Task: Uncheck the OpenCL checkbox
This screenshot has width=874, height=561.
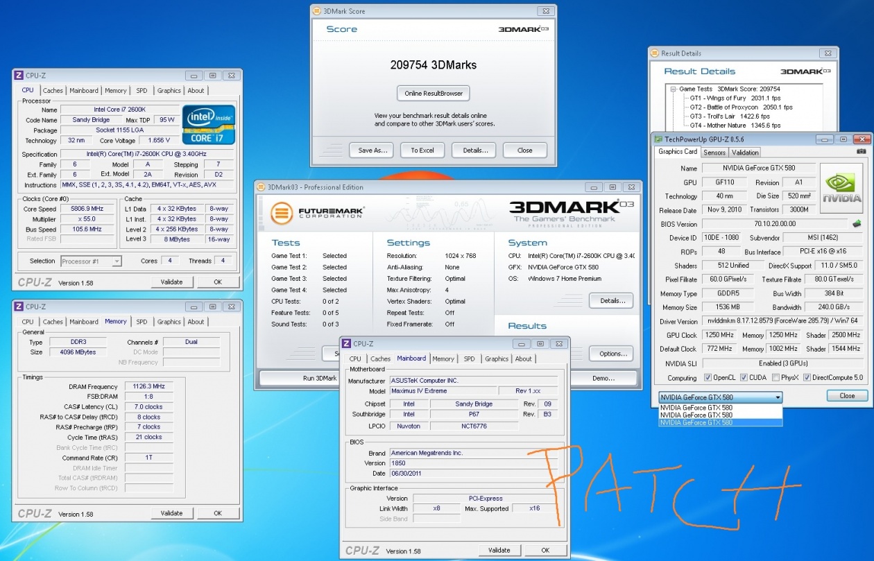Action: [x=708, y=378]
